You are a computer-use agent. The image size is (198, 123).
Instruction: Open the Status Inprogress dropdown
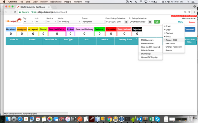[93, 22]
